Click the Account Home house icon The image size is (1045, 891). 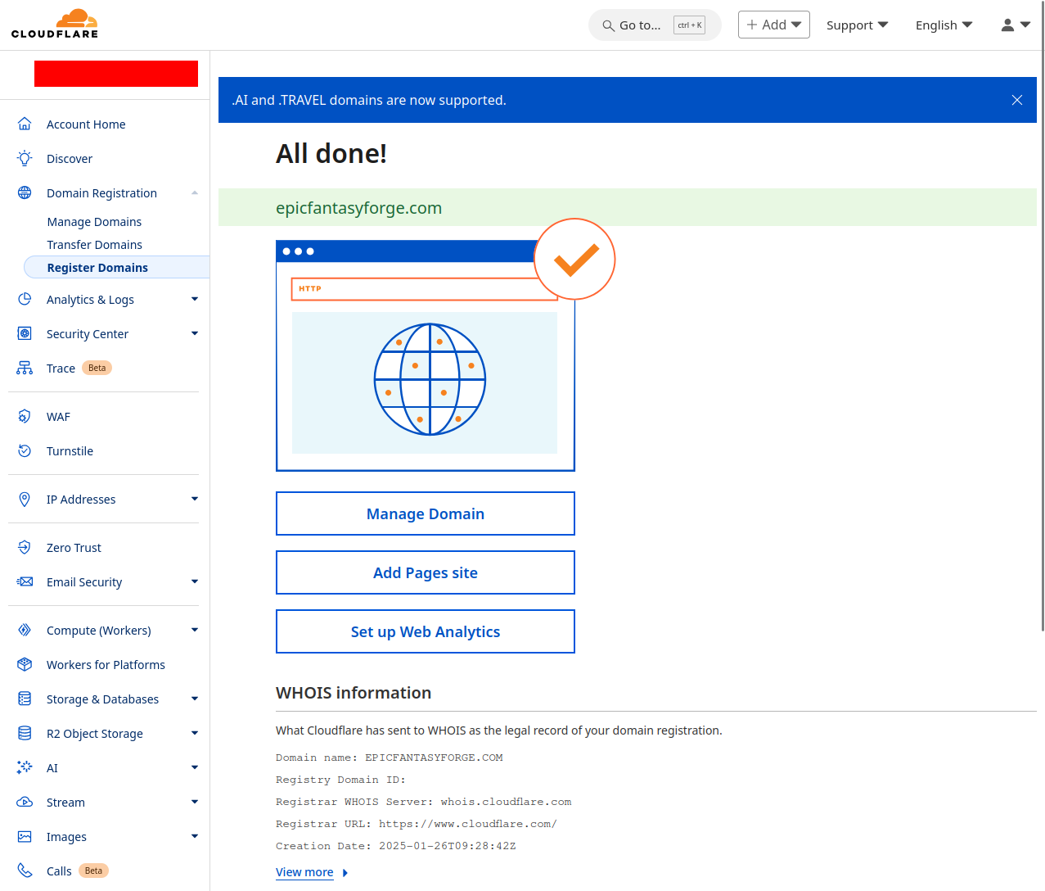[25, 124]
